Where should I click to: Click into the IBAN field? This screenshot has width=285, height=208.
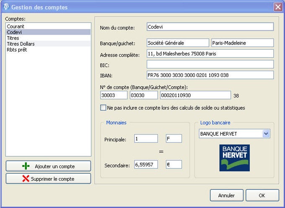(x=210, y=75)
